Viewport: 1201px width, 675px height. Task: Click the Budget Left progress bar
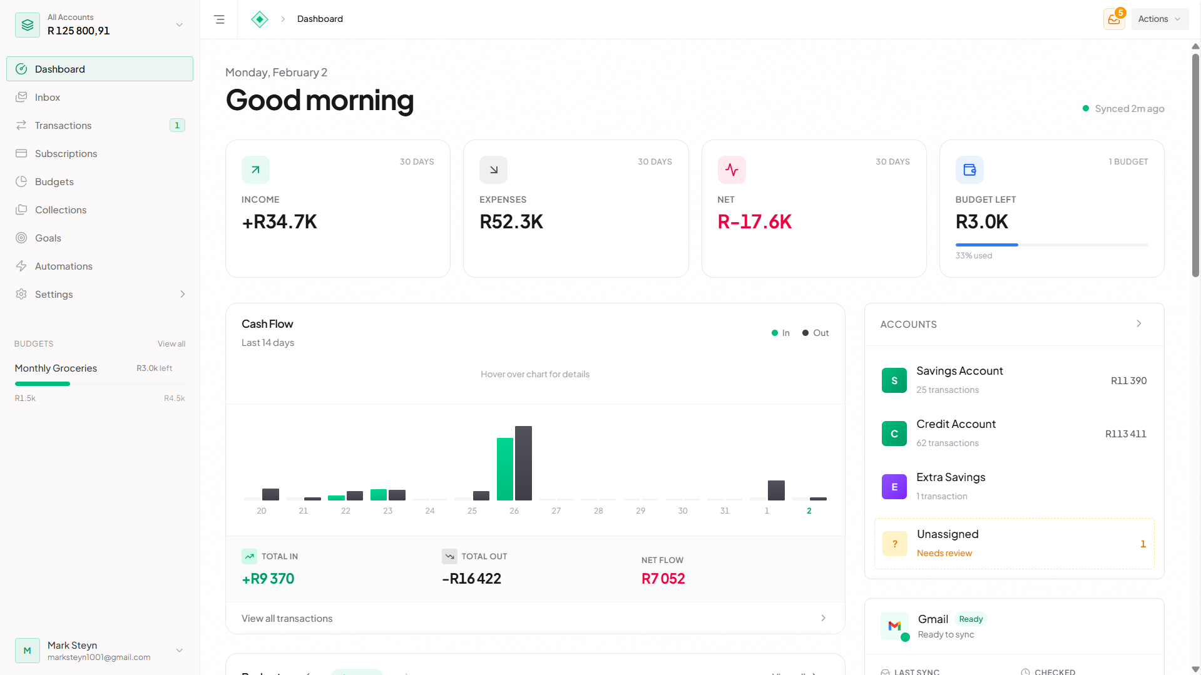point(1051,245)
